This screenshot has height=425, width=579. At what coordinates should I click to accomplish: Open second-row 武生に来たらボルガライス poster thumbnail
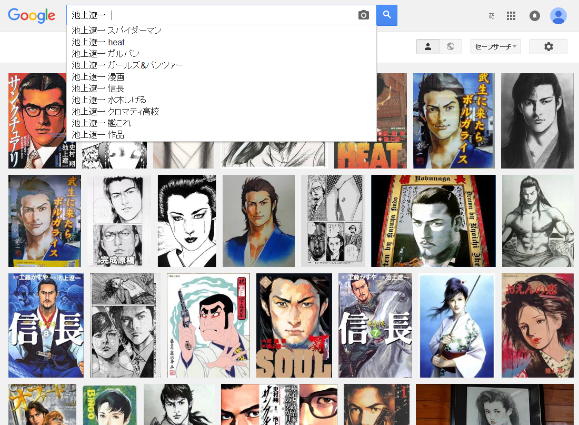pyautogui.click(x=45, y=221)
